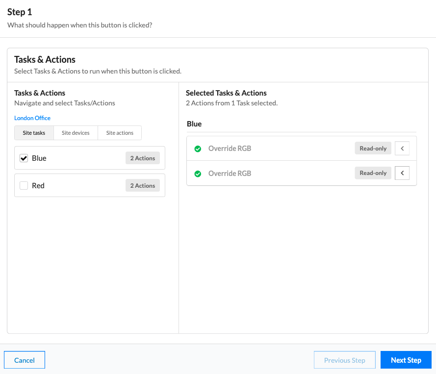Cancel the button setup wizard

click(x=25, y=360)
